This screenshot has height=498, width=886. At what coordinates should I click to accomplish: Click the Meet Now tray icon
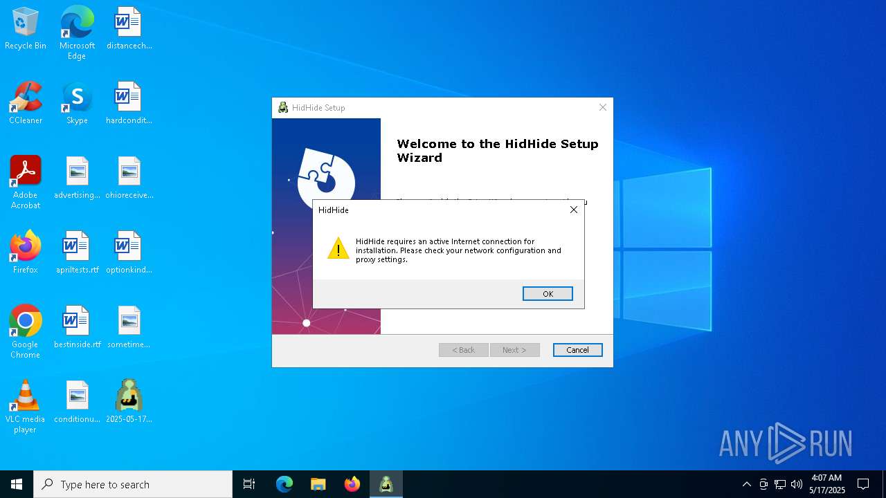tap(763, 484)
